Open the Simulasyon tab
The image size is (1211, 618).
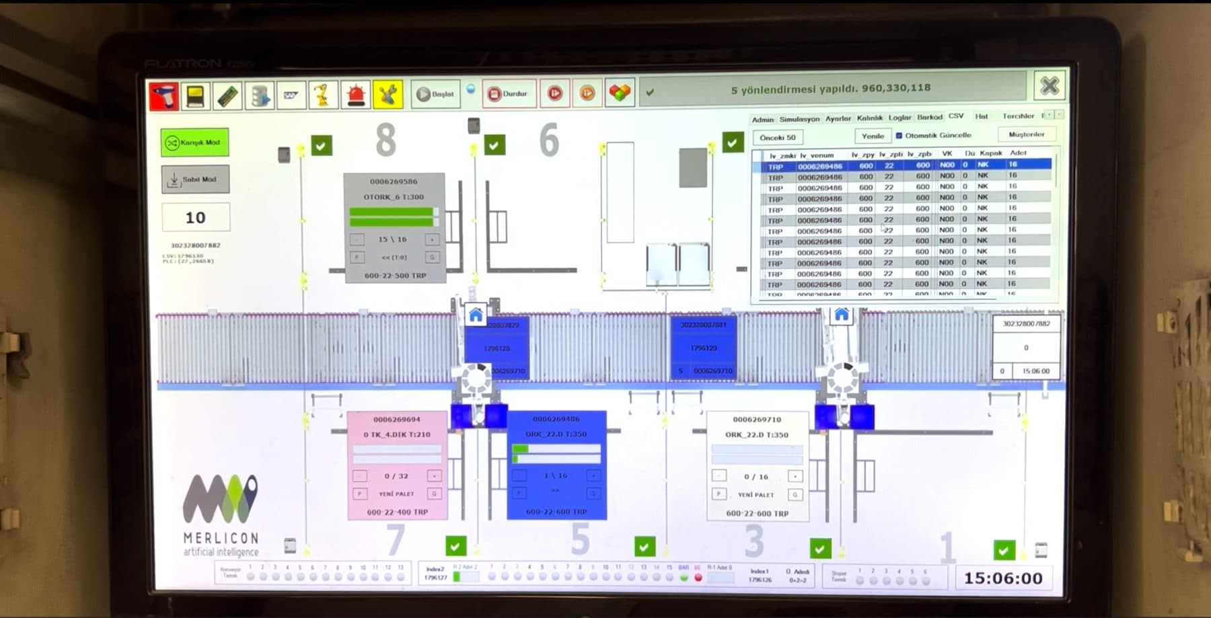tap(799, 119)
